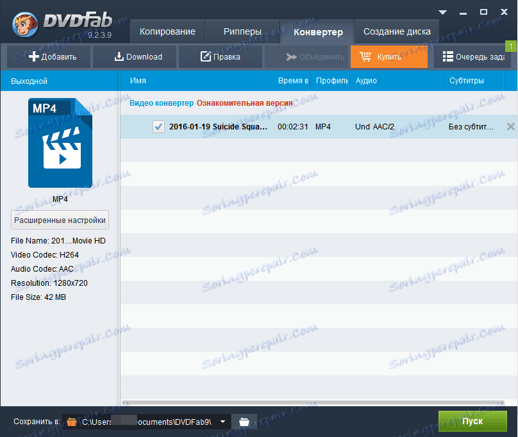Click the MP4 label under the thumbnail
The image size is (518, 437).
60,199
